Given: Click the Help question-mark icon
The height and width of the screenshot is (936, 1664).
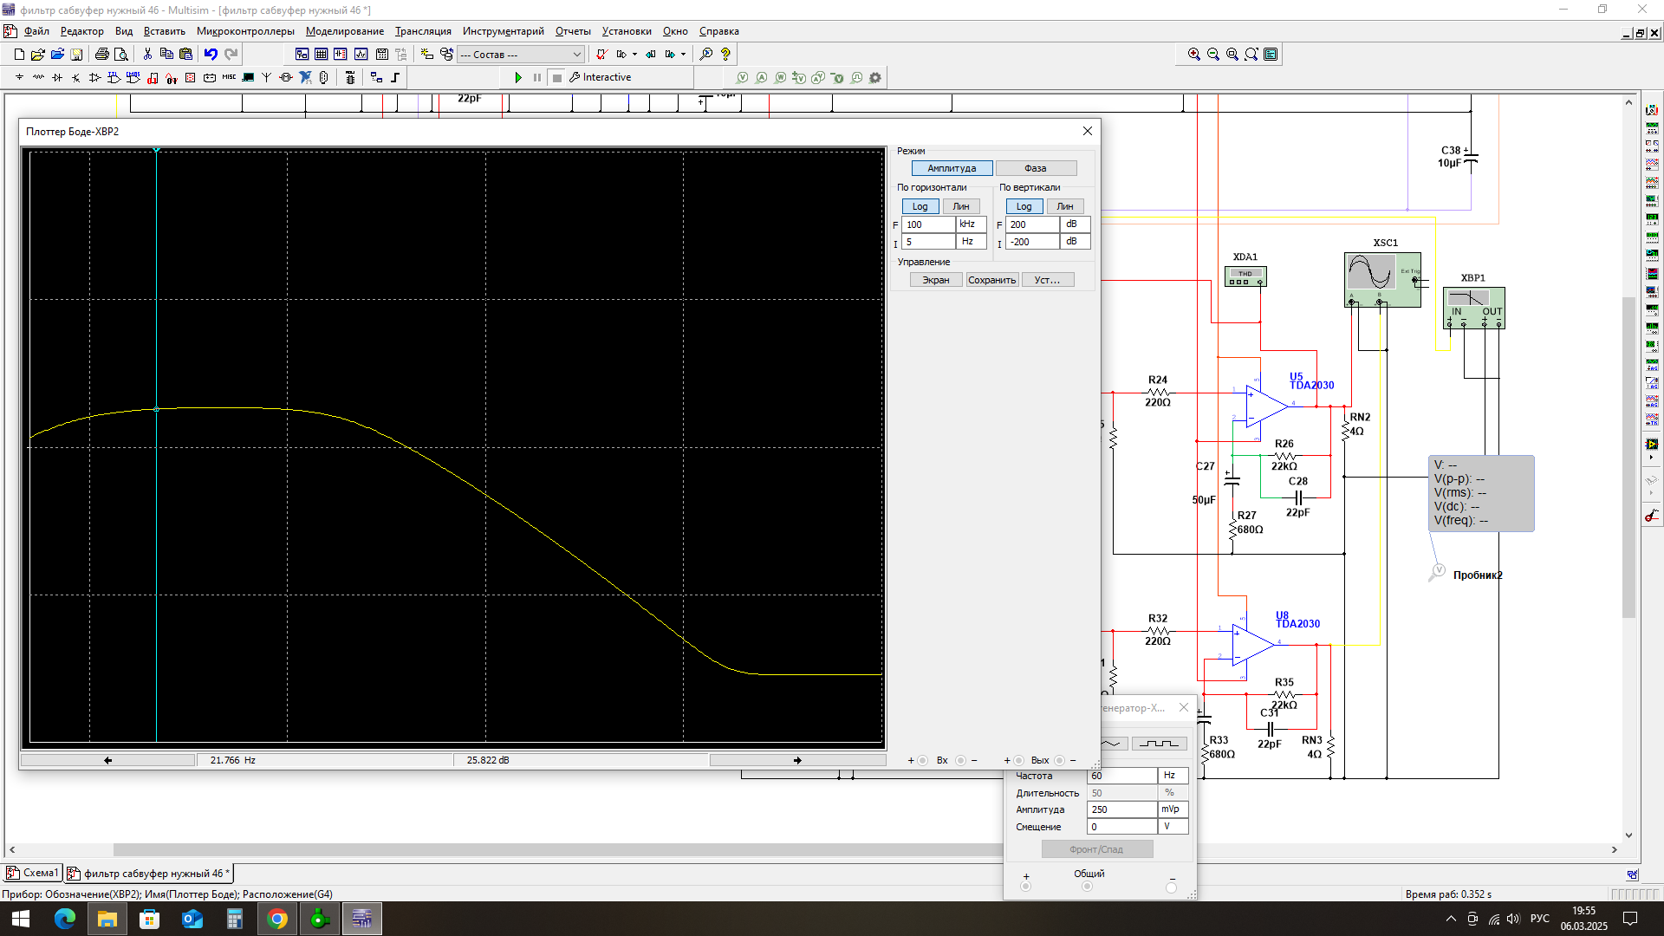Looking at the screenshot, I should [x=725, y=54].
